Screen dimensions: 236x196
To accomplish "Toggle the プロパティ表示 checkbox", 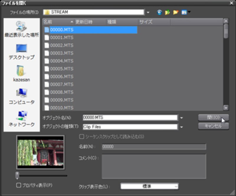I will pos(19,185).
